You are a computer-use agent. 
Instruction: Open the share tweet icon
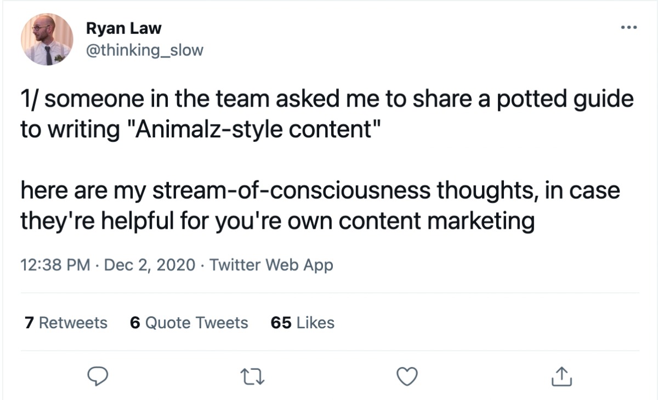(x=560, y=376)
